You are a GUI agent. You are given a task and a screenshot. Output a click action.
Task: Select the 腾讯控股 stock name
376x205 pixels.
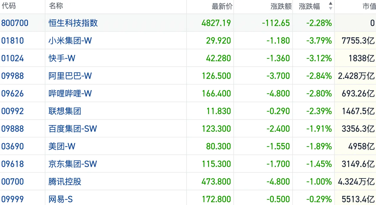pos(65,182)
